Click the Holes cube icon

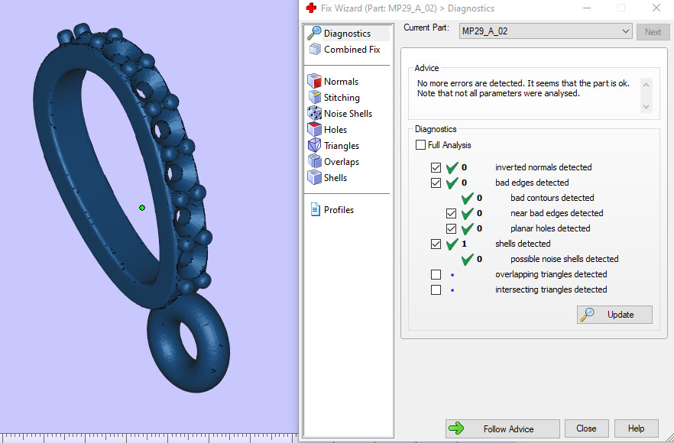pos(315,129)
